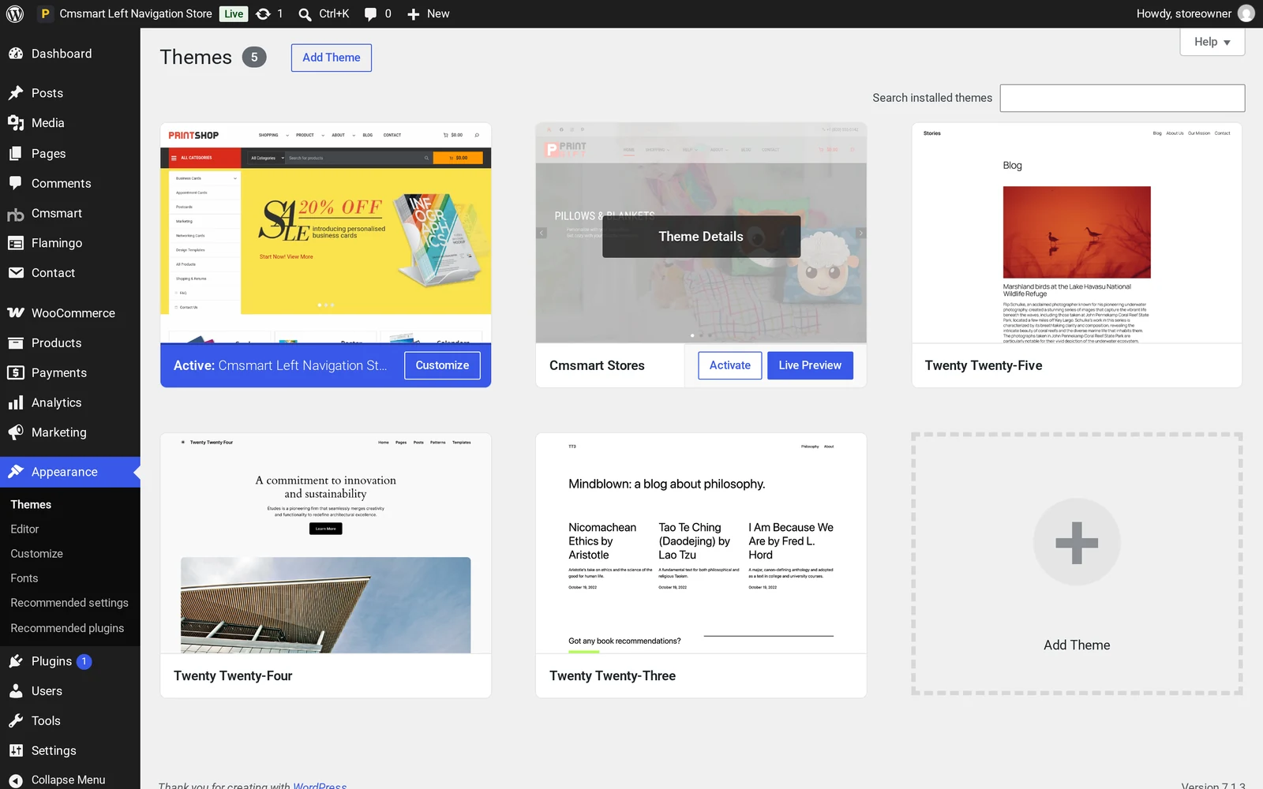Click the search magnifier Ctrl+K icon

pyautogui.click(x=305, y=14)
